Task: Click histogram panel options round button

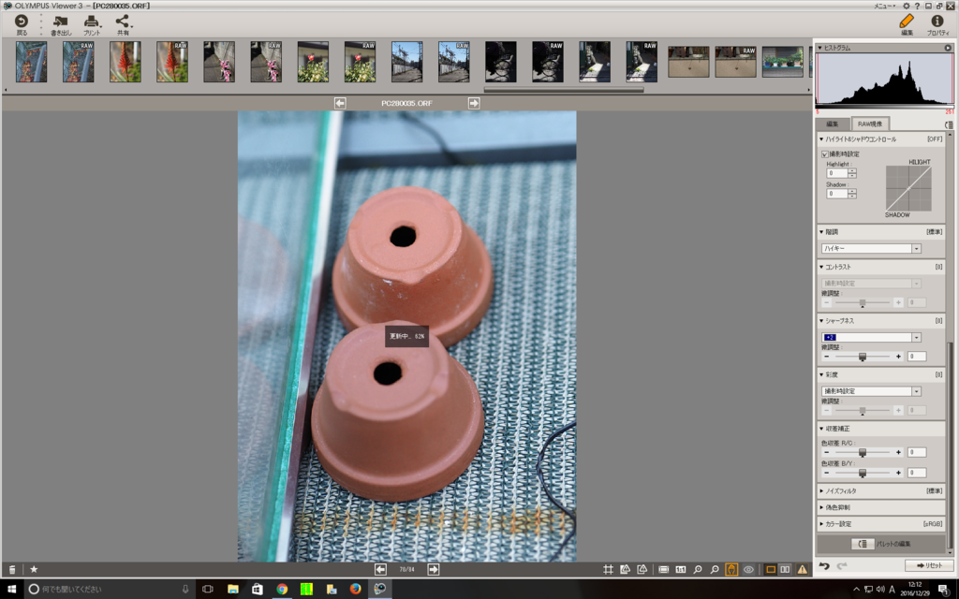Action: [948, 48]
